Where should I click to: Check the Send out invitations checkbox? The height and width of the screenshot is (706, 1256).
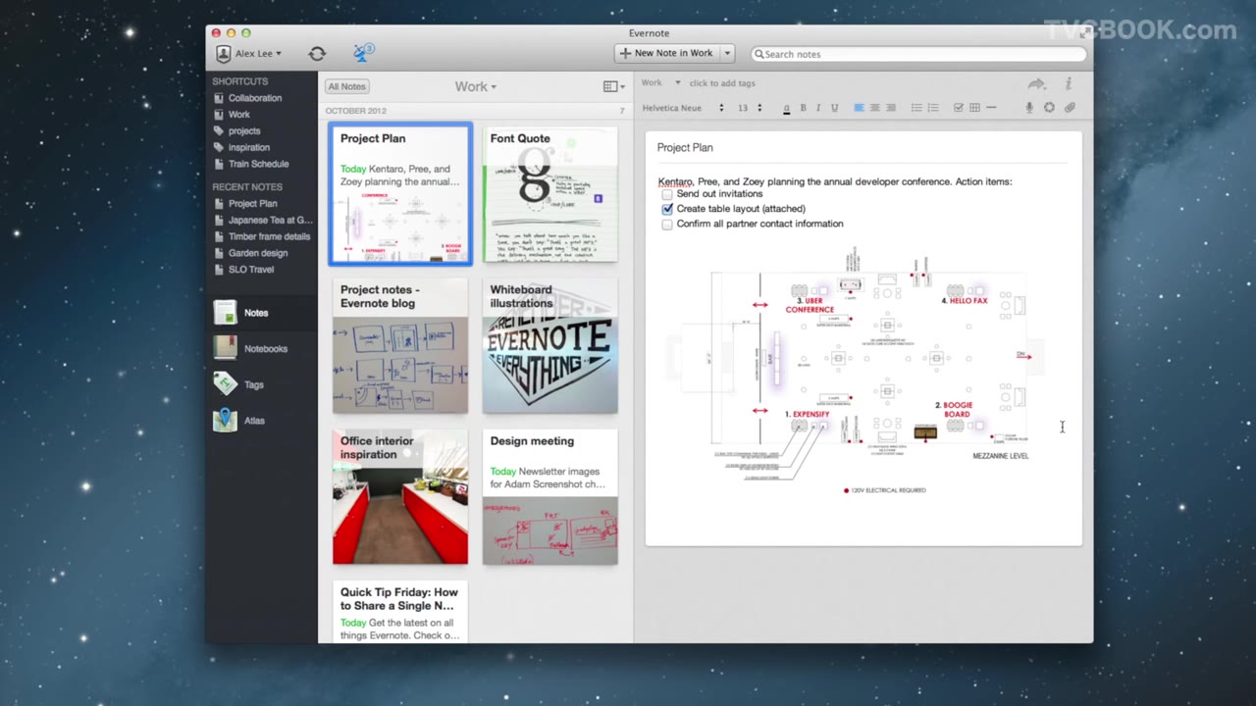pyautogui.click(x=667, y=194)
